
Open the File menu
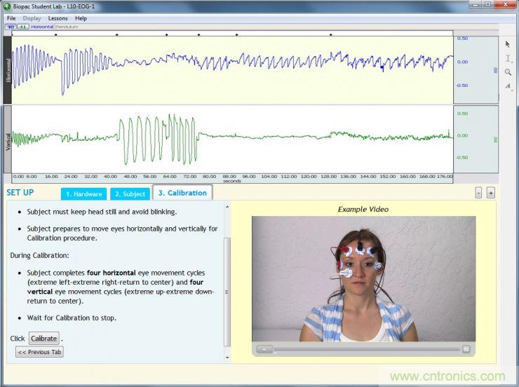[11, 18]
